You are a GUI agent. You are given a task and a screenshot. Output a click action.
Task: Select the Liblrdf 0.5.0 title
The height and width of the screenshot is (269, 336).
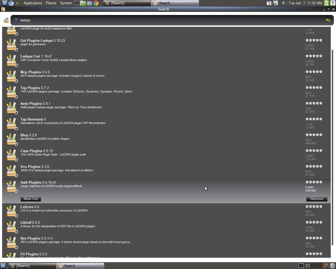click(30, 223)
